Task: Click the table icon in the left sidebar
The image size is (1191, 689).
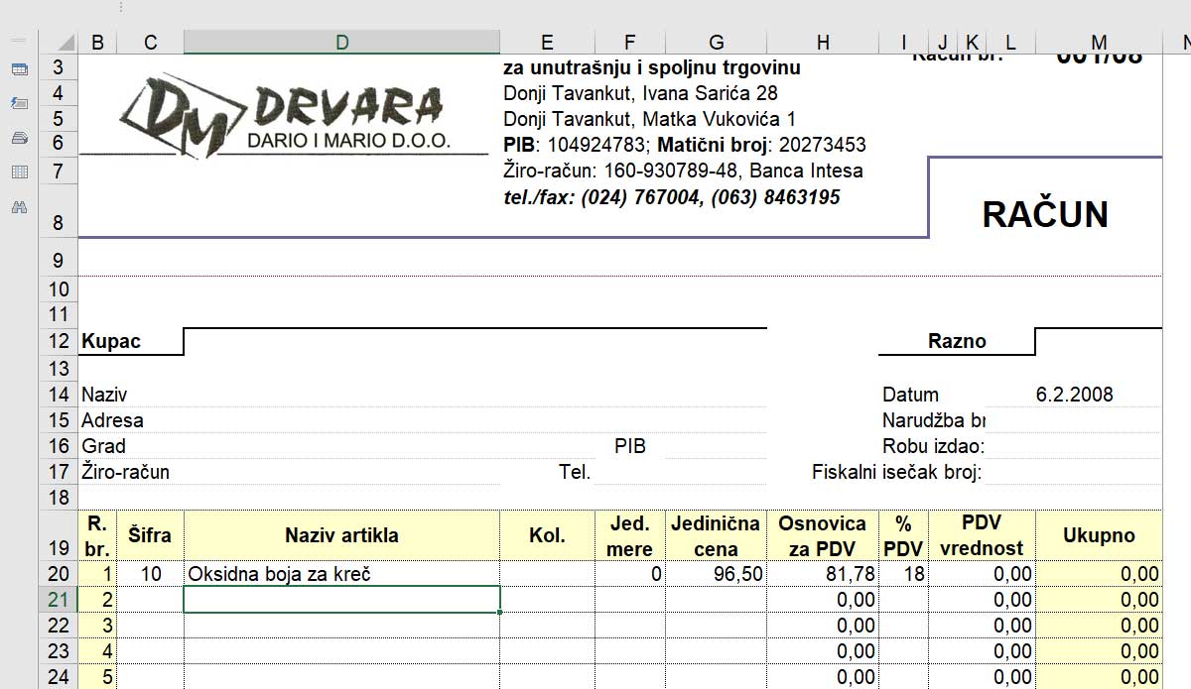Action: [19, 69]
